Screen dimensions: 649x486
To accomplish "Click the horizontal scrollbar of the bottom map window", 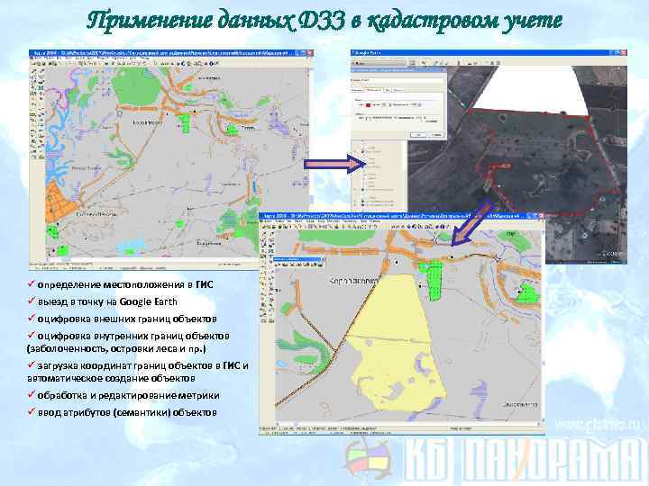I will [x=407, y=424].
